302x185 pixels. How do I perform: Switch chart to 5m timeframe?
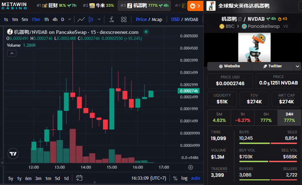[25, 20]
